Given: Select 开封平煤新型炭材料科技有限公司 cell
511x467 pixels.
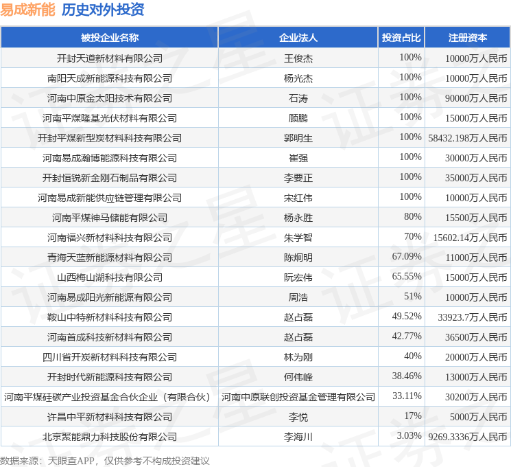Looking at the screenshot, I should (x=110, y=138).
